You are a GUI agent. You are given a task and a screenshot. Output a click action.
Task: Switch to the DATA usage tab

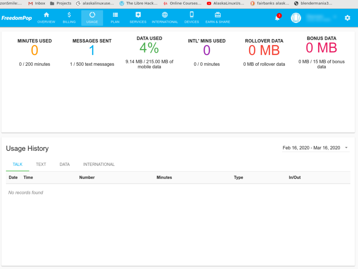coord(65,164)
